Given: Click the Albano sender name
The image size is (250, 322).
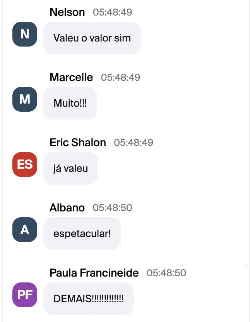Looking at the screenshot, I should coord(67,208).
